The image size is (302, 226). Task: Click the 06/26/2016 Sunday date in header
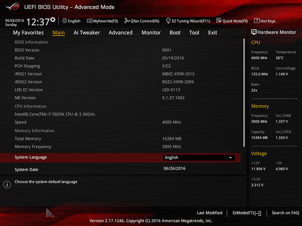(x=15, y=23)
